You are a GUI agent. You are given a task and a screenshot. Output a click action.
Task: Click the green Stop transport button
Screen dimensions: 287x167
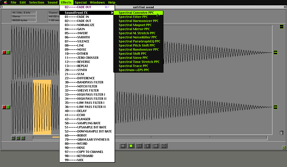pyautogui.click(x=131, y=146)
